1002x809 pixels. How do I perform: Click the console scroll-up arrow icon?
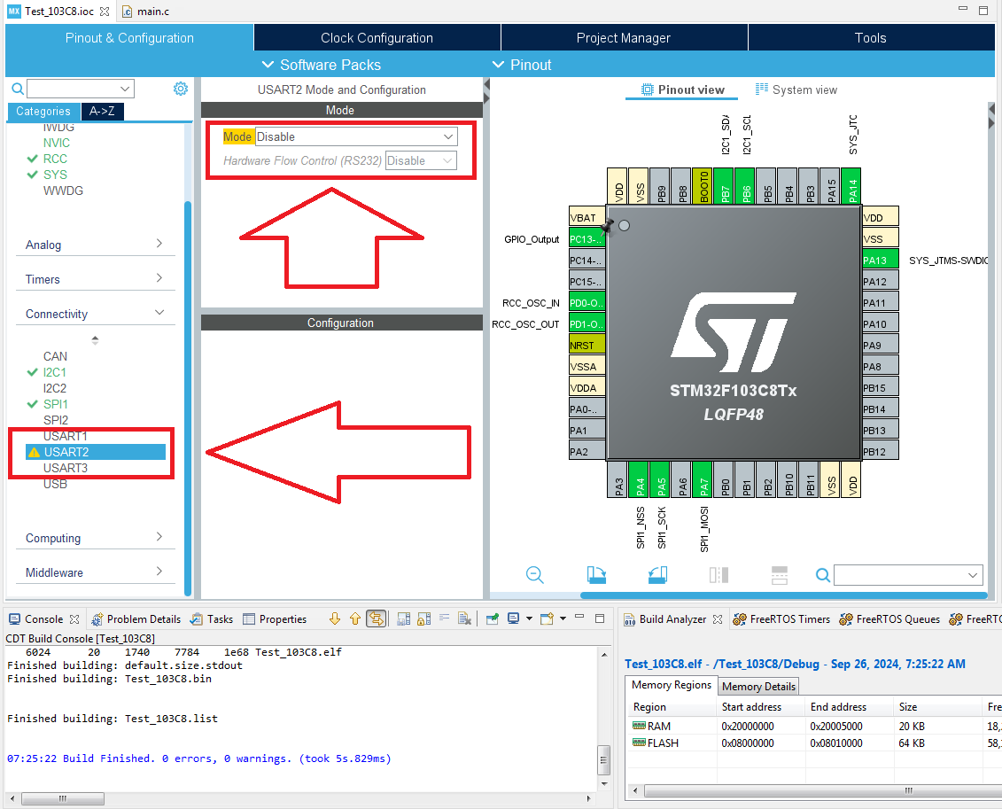point(354,619)
